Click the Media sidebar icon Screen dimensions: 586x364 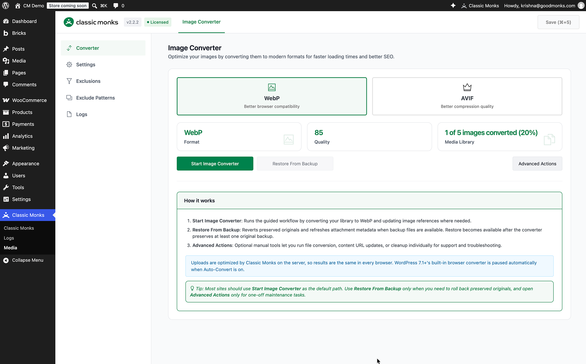tap(6, 61)
